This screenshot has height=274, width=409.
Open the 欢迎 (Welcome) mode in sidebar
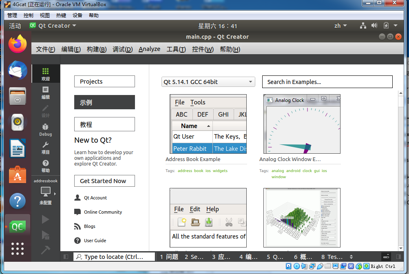tap(45, 74)
